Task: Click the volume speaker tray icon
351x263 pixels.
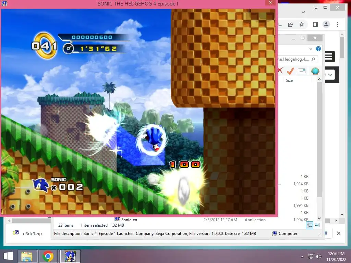Action: (x=318, y=256)
